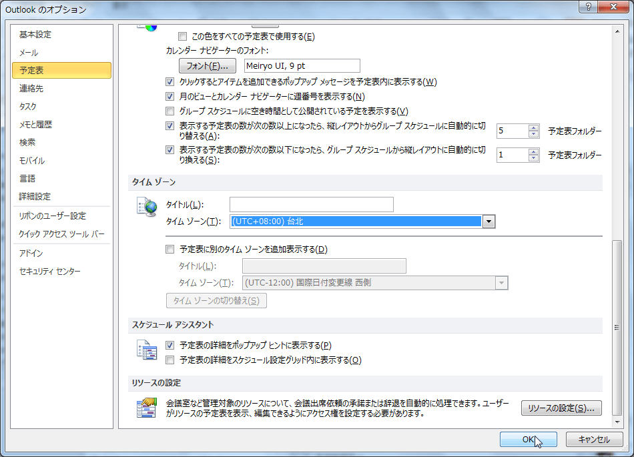The width and height of the screenshot is (634, 457).
Task: Toggle the popup message クリックするとアイテムを追加 checkbox
Action: pyautogui.click(x=170, y=81)
